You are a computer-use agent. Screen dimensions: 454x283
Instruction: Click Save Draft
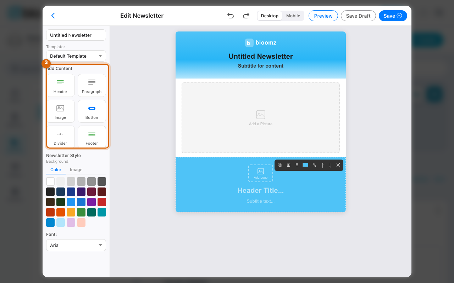coord(358,16)
